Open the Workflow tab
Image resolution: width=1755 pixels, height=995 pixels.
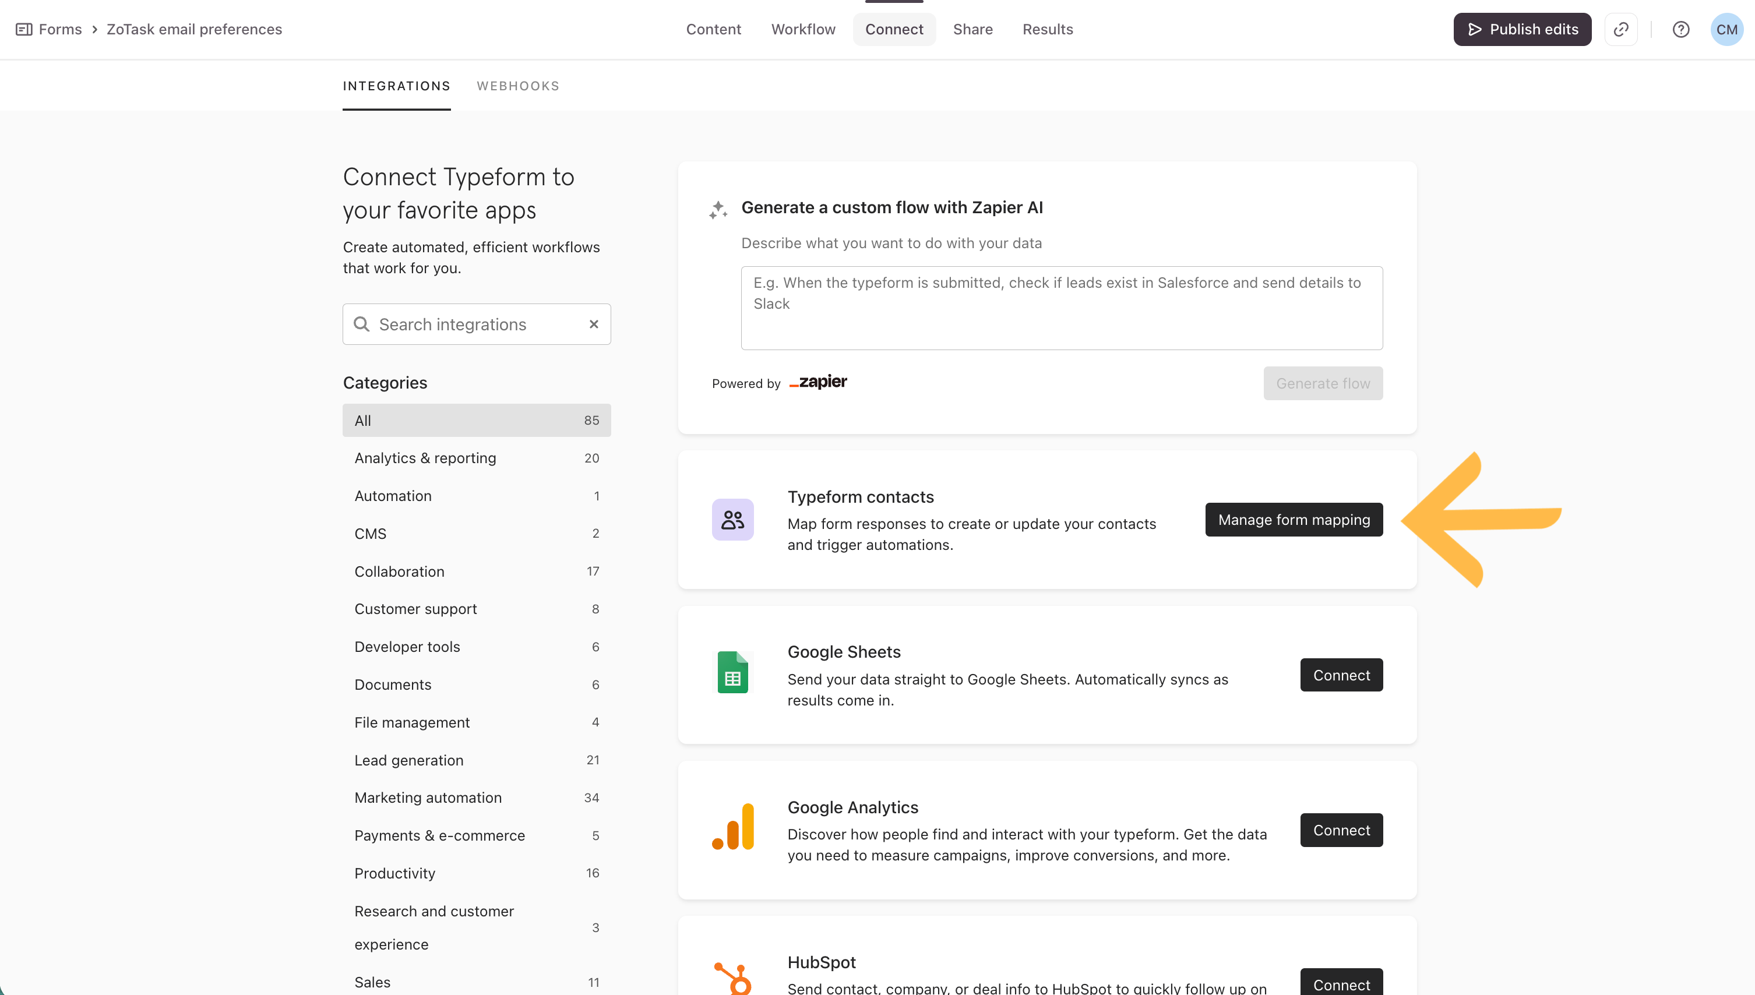point(803,29)
